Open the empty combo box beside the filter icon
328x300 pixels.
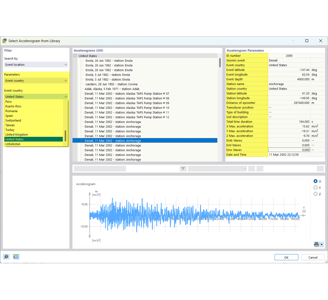coord(218,169)
